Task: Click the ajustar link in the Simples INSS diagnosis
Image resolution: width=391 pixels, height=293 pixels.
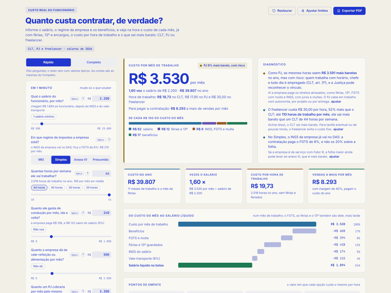Action: point(334,157)
